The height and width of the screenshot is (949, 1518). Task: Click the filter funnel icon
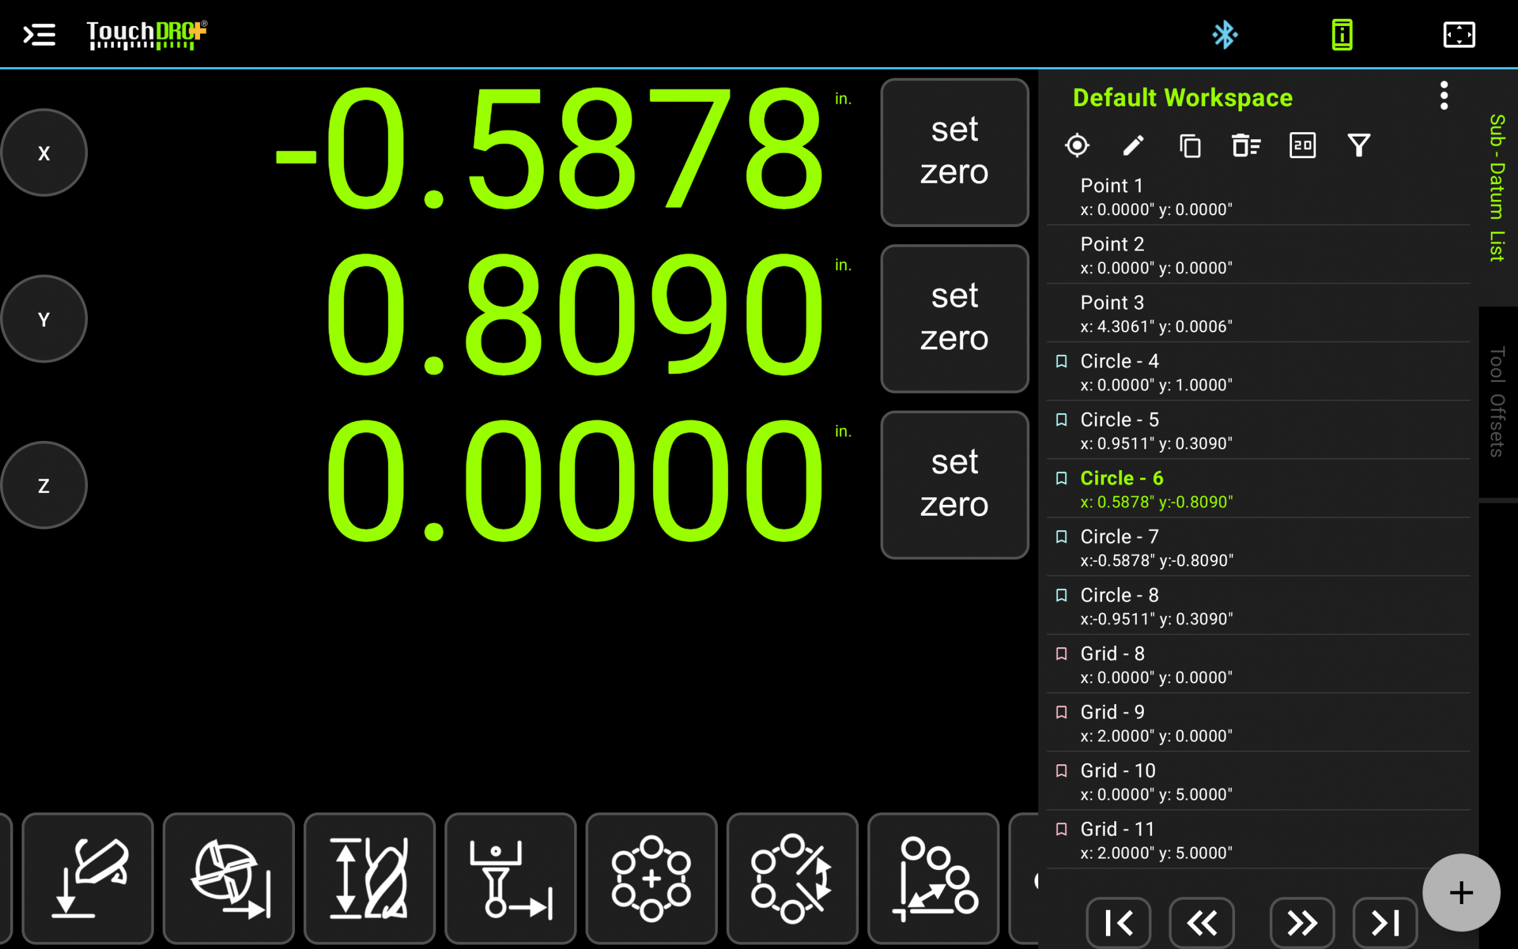(x=1358, y=146)
